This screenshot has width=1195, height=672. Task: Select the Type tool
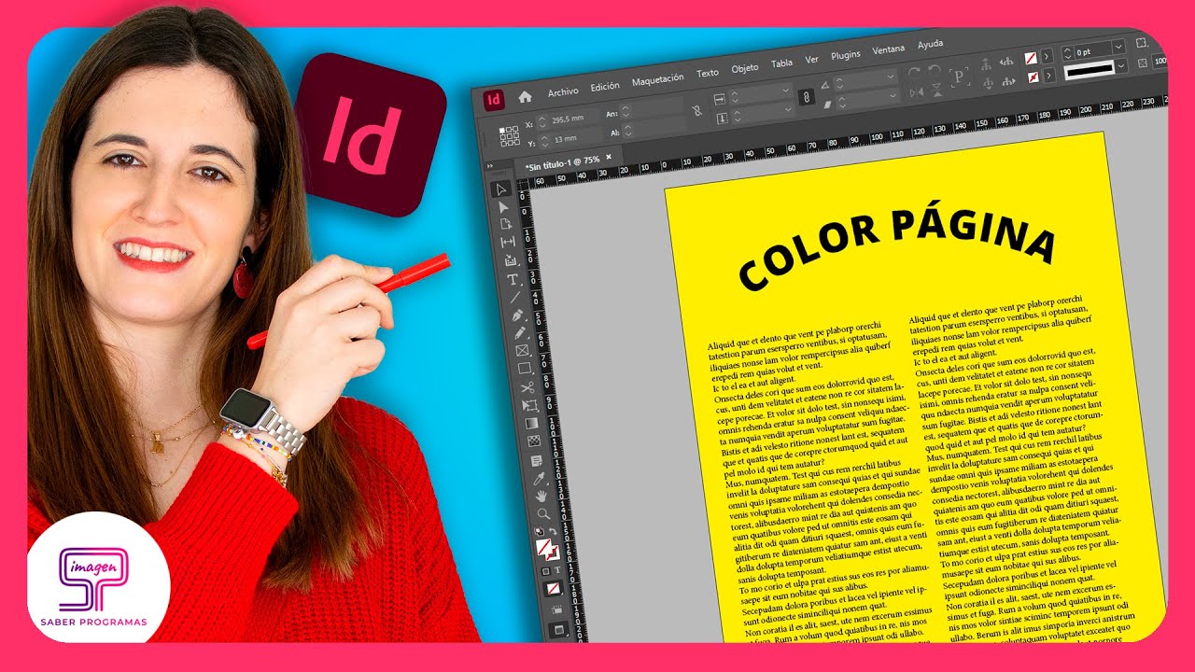click(512, 279)
